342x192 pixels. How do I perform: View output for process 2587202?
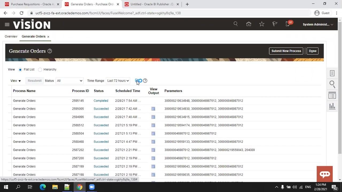(153, 150)
